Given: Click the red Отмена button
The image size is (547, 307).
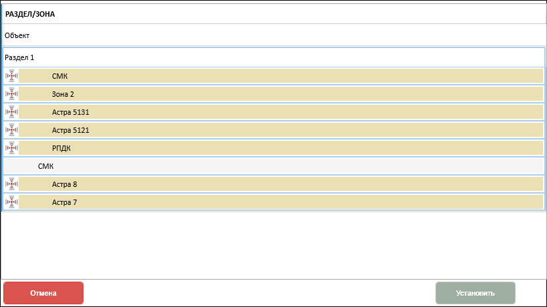Looking at the screenshot, I should click(x=43, y=293).
